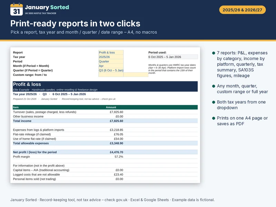Click the Item column header
276x207 pixels.
[x=16, y=107]
